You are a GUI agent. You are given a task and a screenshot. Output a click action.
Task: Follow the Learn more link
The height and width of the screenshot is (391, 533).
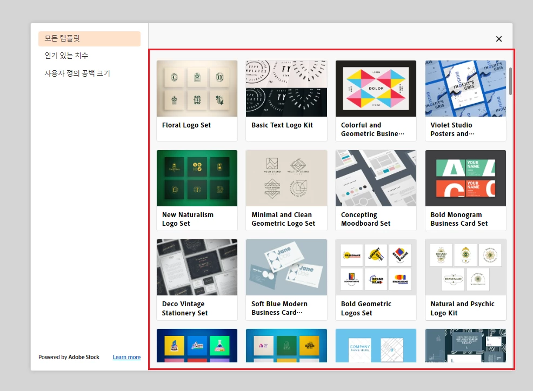coord(126,357)
